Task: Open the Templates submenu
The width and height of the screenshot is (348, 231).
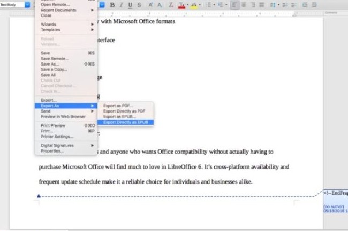Action: pyautogui.click(x=66, y=30)
